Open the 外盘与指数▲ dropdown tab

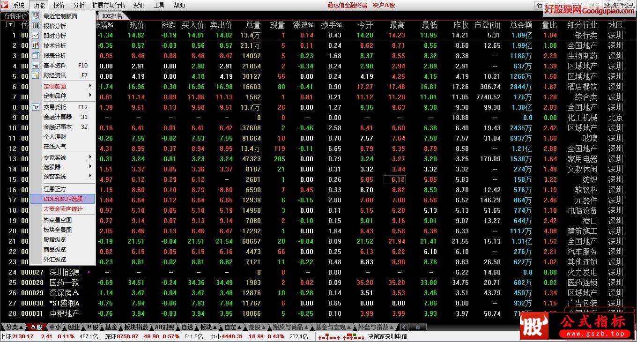(376, 327)
